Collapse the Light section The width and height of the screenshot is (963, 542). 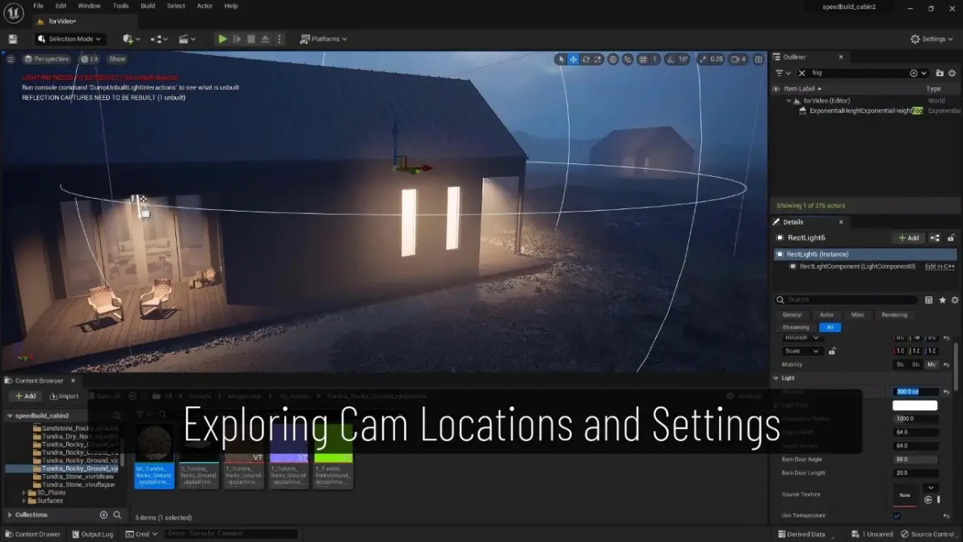tap(776, 378)
